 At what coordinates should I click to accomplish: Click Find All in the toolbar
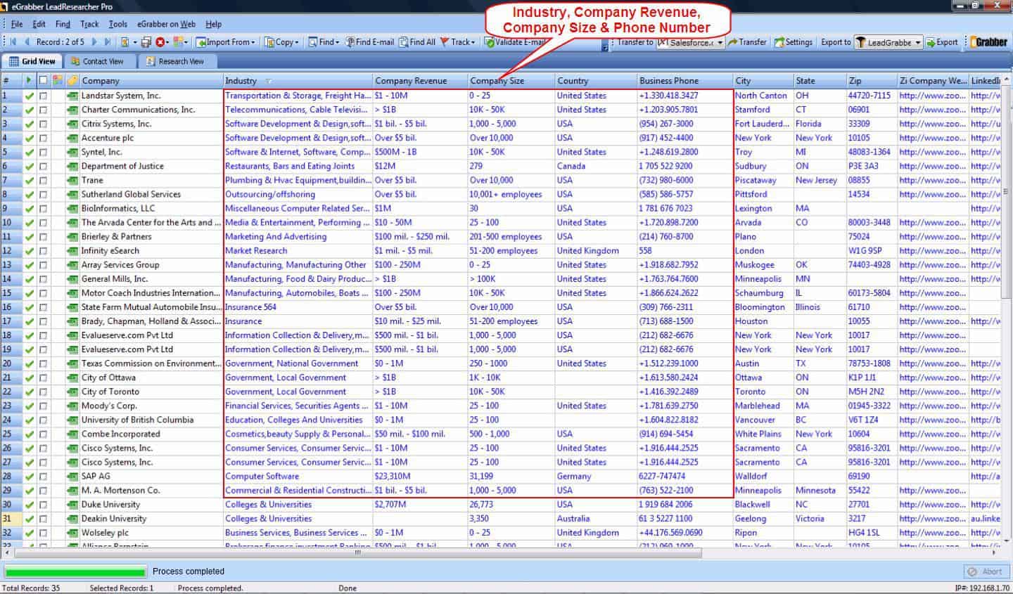417,42
